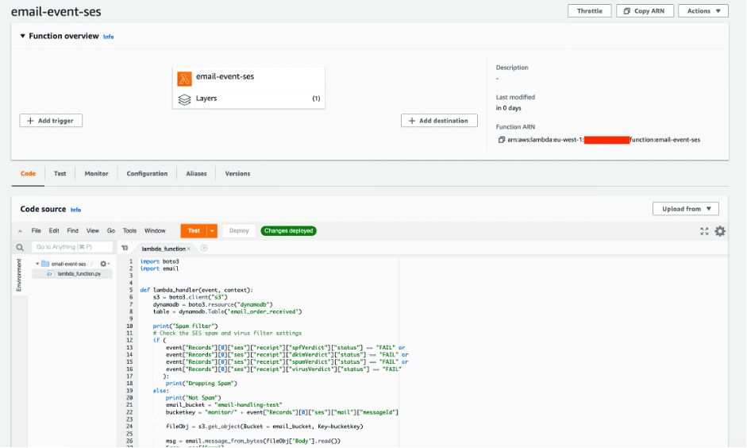Collapse the Function overview section
The image size is (747, 448).
[22, 37]
